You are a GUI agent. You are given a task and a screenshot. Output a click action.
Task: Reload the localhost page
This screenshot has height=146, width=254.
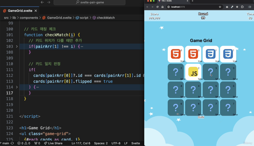pyautogui.click(x=157, y=7)
